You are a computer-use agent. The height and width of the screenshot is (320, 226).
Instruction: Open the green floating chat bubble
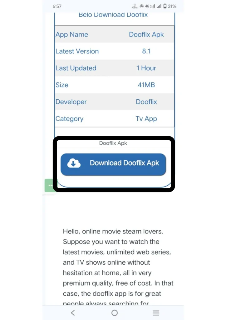(x=50, y=185)
